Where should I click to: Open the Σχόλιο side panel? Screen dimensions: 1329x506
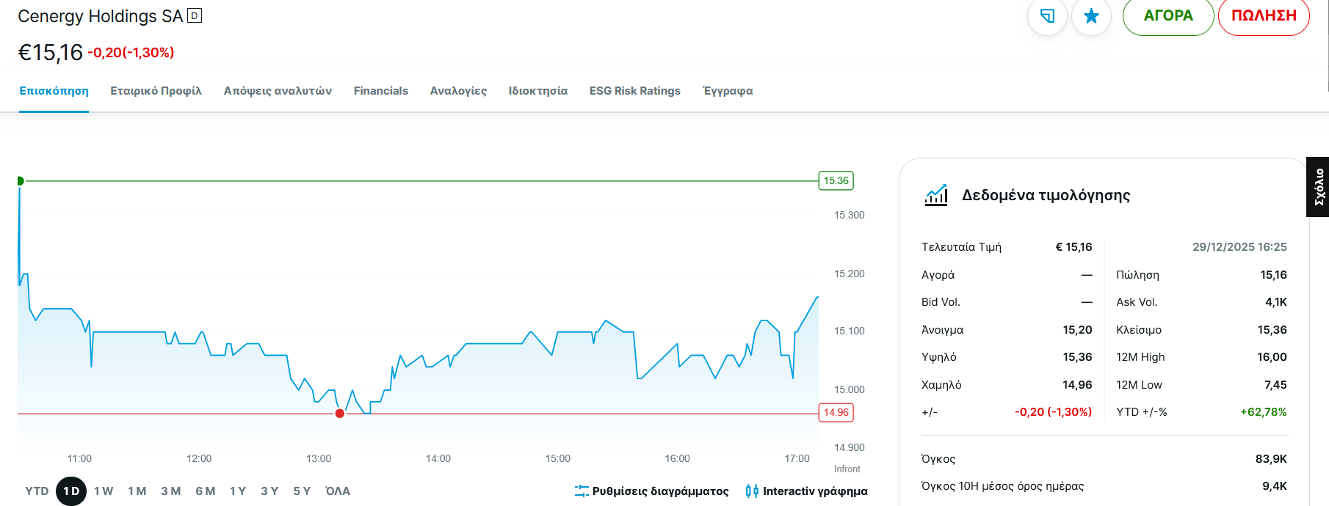[1318, 187]
